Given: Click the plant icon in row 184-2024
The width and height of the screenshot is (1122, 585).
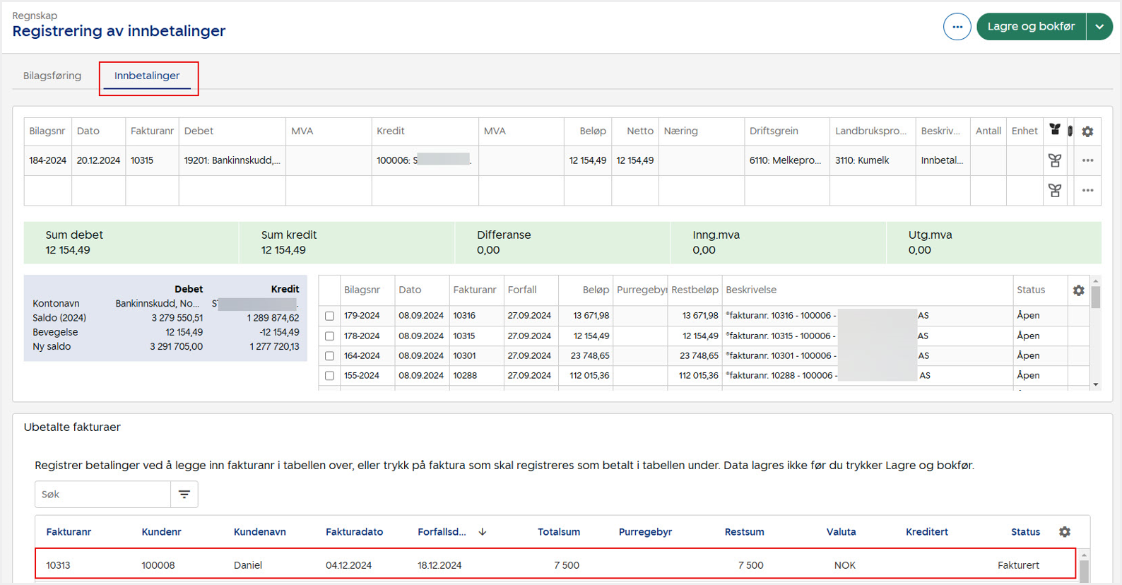Looking at the screenshot, I should 1055,161.
